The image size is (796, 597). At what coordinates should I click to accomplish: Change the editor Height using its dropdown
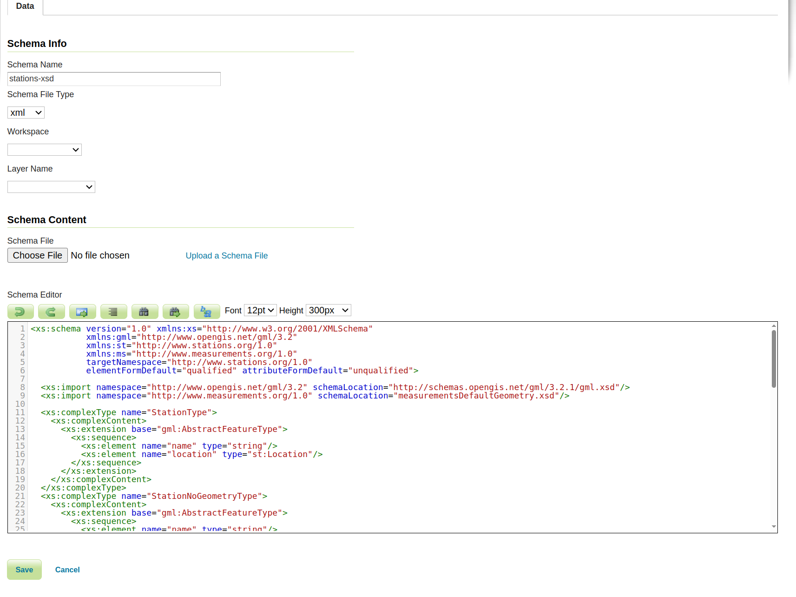(328, 310)
